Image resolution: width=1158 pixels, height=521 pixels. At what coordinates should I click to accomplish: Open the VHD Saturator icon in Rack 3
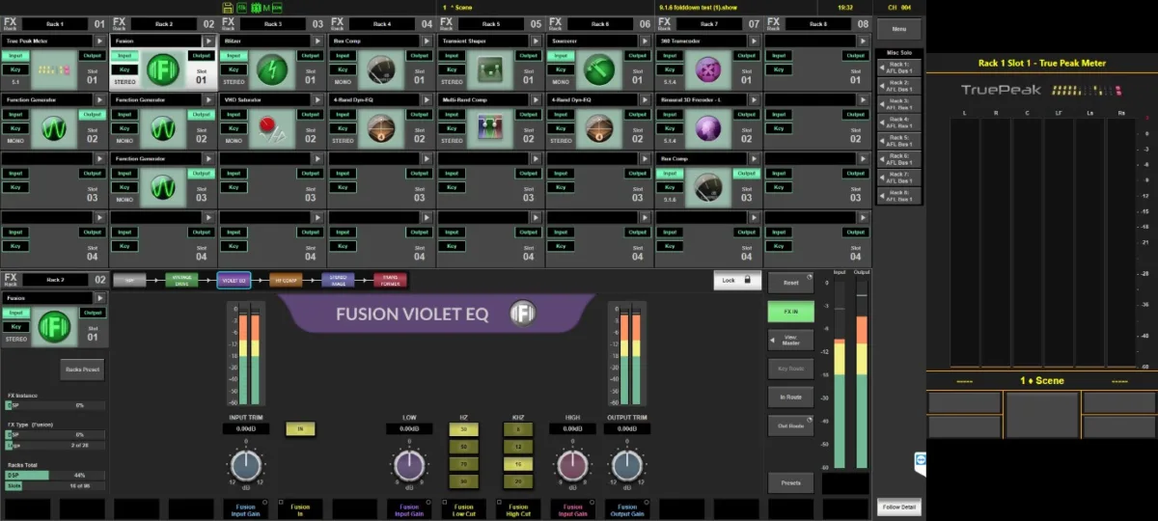pos(271,128)
